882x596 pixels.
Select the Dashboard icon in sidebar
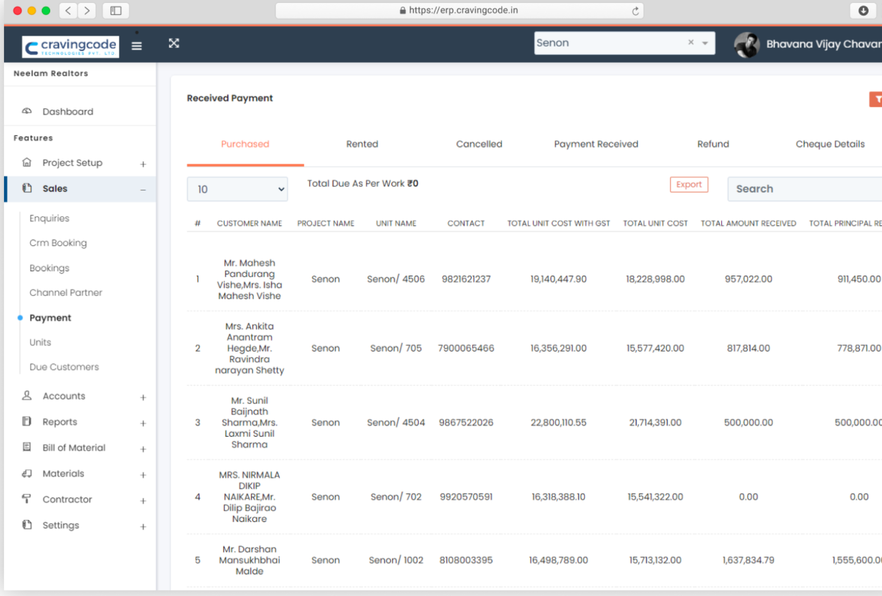(27, 111)
